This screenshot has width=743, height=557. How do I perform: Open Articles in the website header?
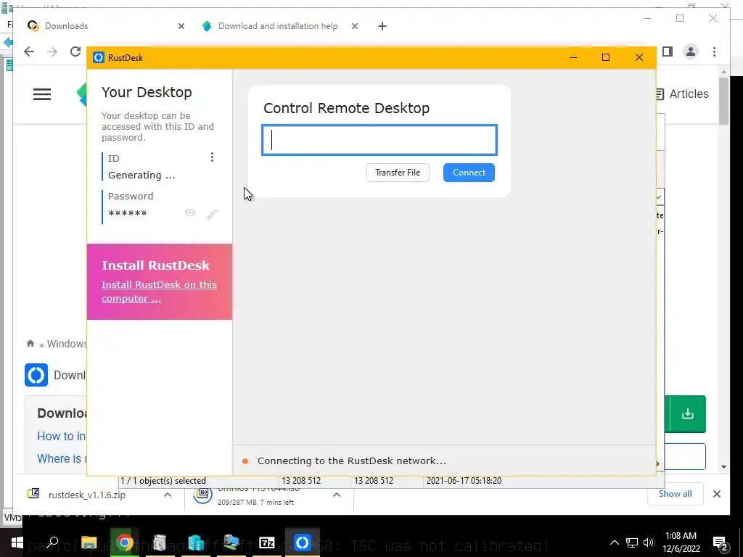[682, 94]
